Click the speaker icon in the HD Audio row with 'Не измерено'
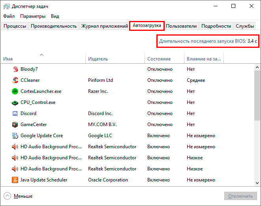Screen dimensions: 261x206 point(15,147)
